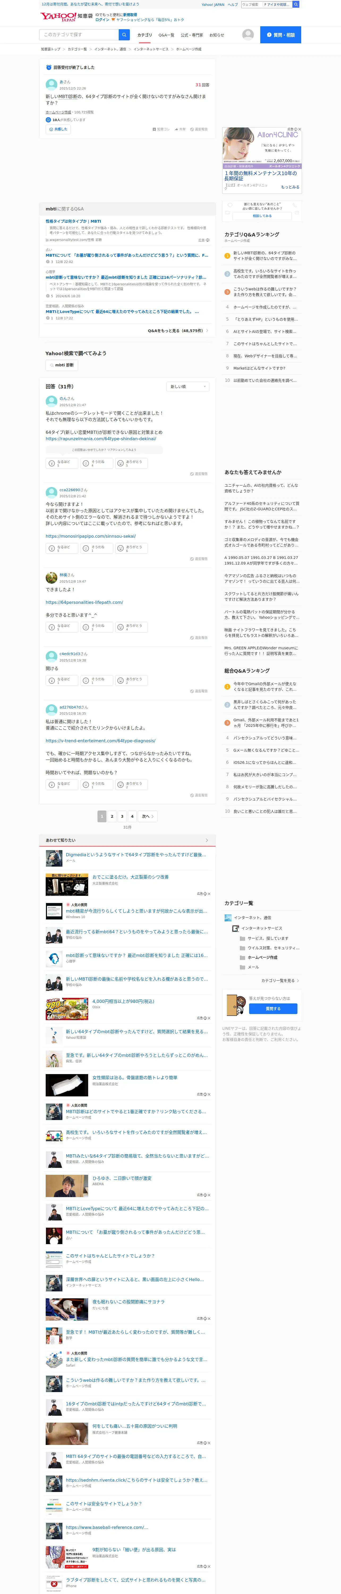Report violation on cca226690's answer
This screenshot has width=341, height=1594.
(199, 559)
